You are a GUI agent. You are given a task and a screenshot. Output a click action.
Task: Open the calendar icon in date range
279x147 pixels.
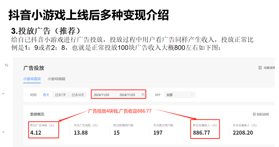[x=143, y=95]
